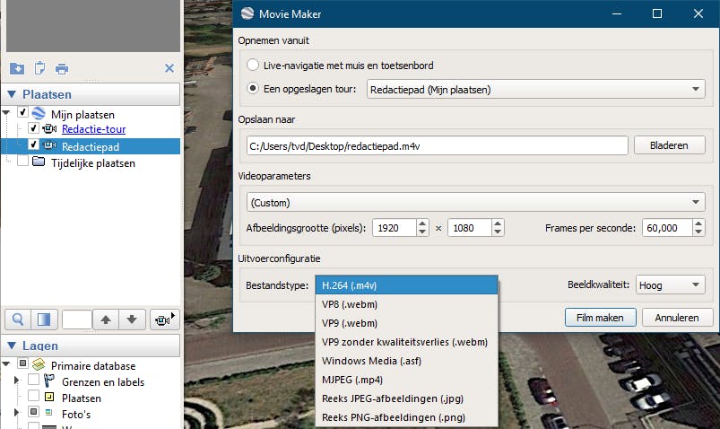Select Live-navigatie met muis en toetsenbord
The height and width of the screenshot is (429, 720).
pos(253,65)
